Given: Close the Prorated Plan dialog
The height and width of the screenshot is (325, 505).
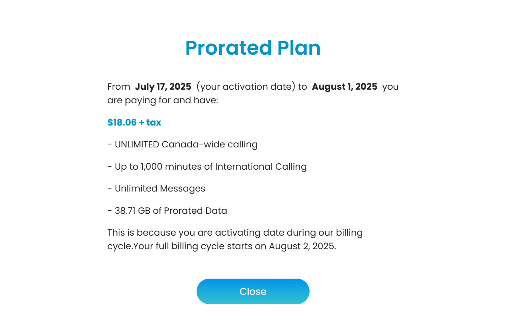Looking at the screenshot, I should (253, 291).
